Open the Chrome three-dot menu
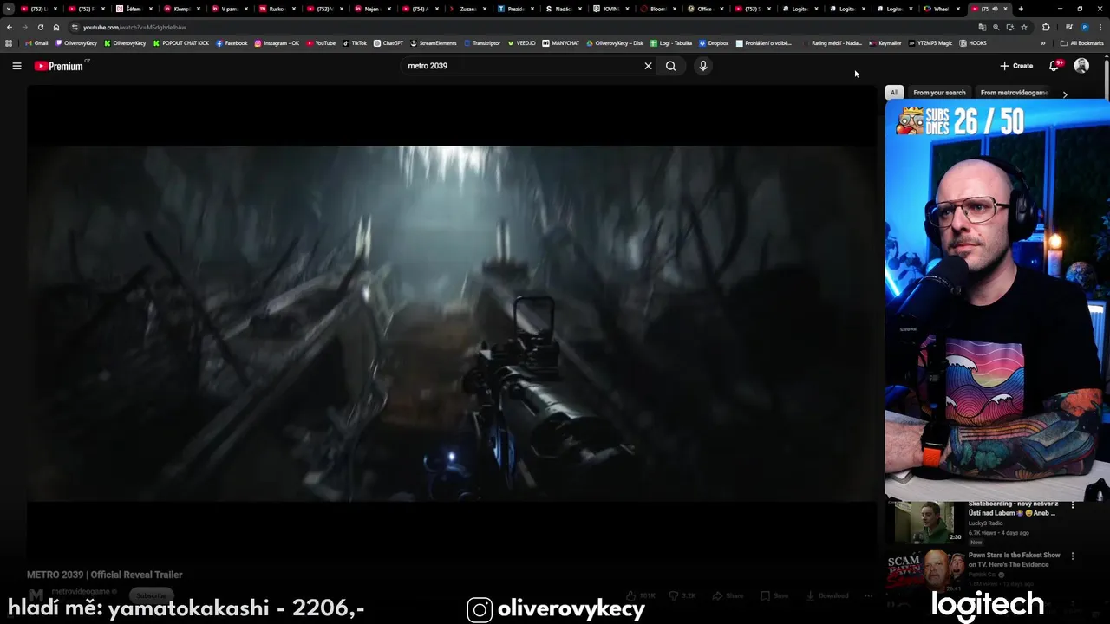This screenshot has height=624, width=1110. pyautogui.click(x=1100, y=27)
